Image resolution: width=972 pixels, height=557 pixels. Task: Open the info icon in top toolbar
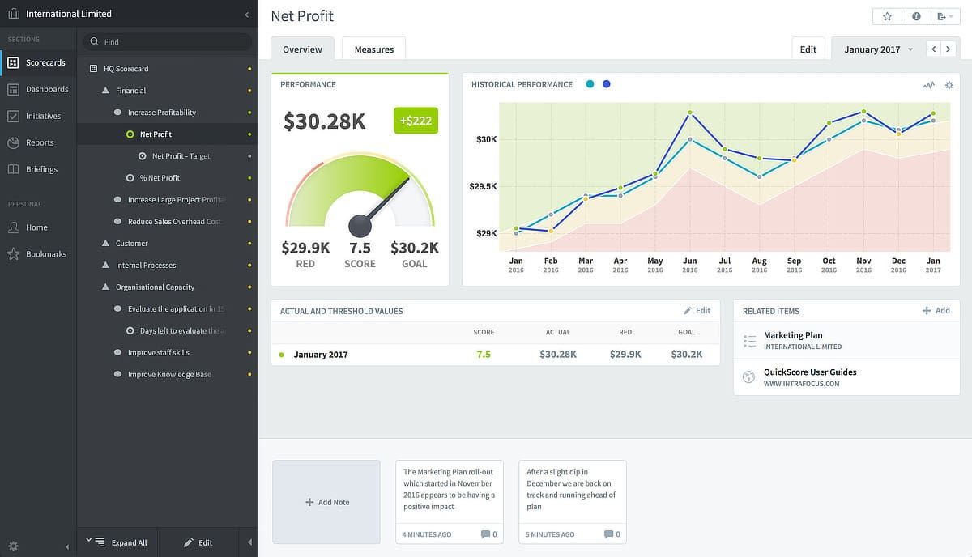pos(916,16)
